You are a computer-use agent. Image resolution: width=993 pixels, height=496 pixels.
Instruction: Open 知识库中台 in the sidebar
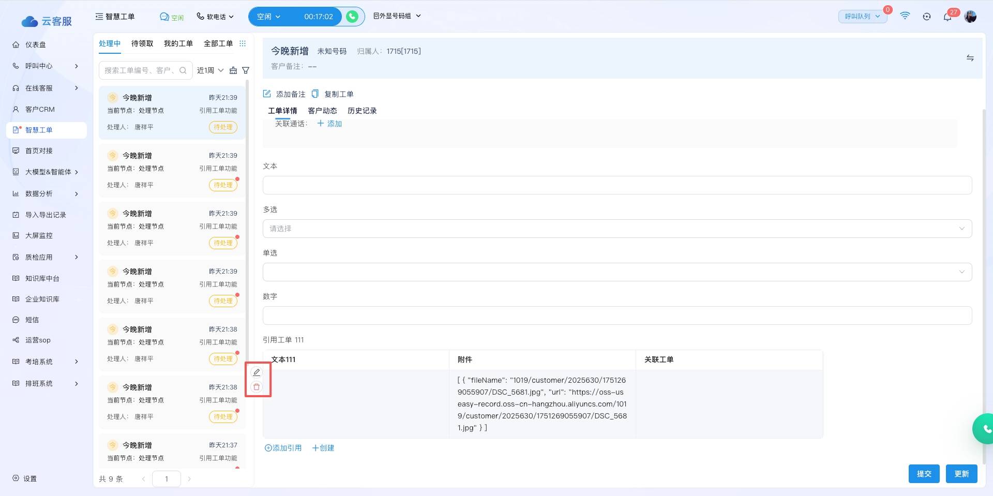[x=42, y=278]
